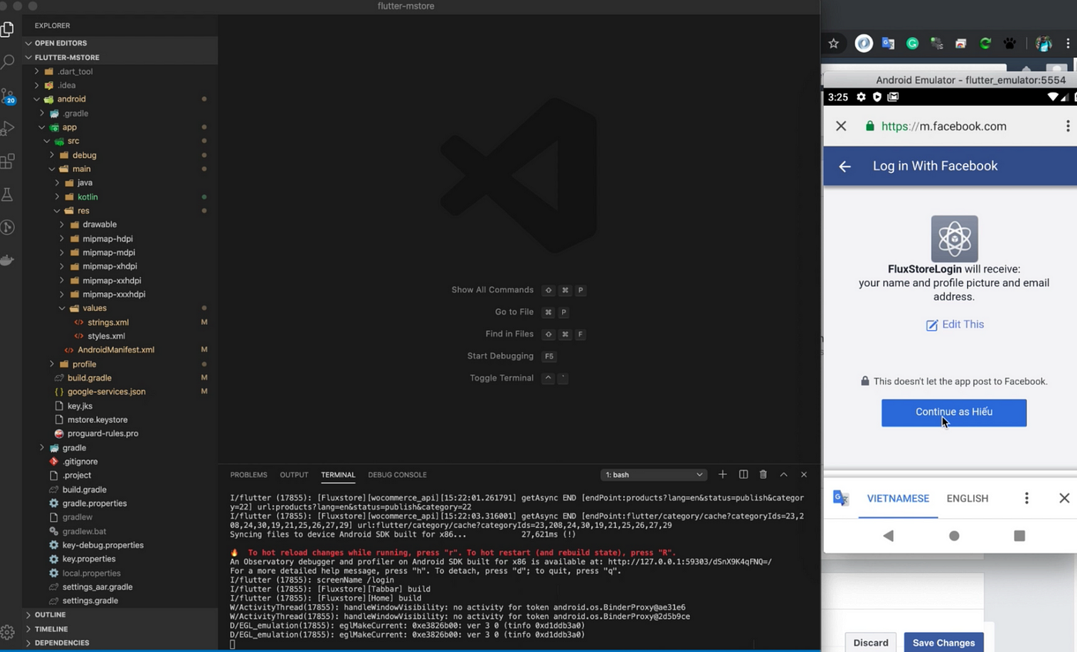The image size is (1077, 652).
Task: Open the Explorer view in activity bar
Action: point(8,29)
